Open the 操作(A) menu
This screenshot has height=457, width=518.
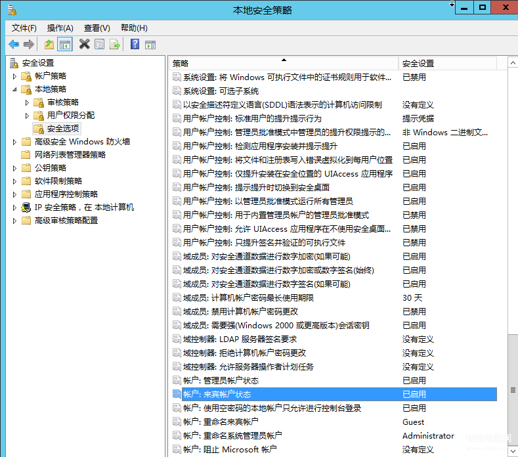60,28
